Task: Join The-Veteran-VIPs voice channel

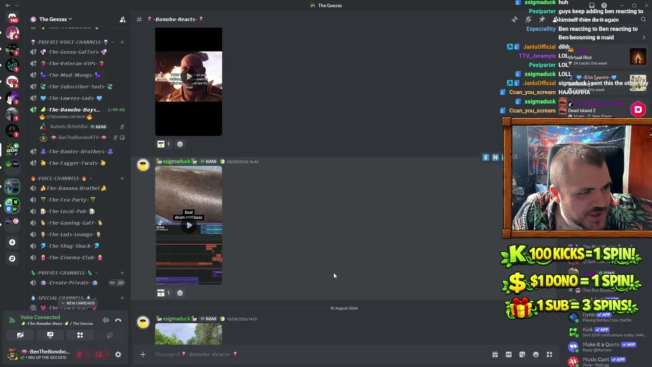Action: tap(77, 64)
